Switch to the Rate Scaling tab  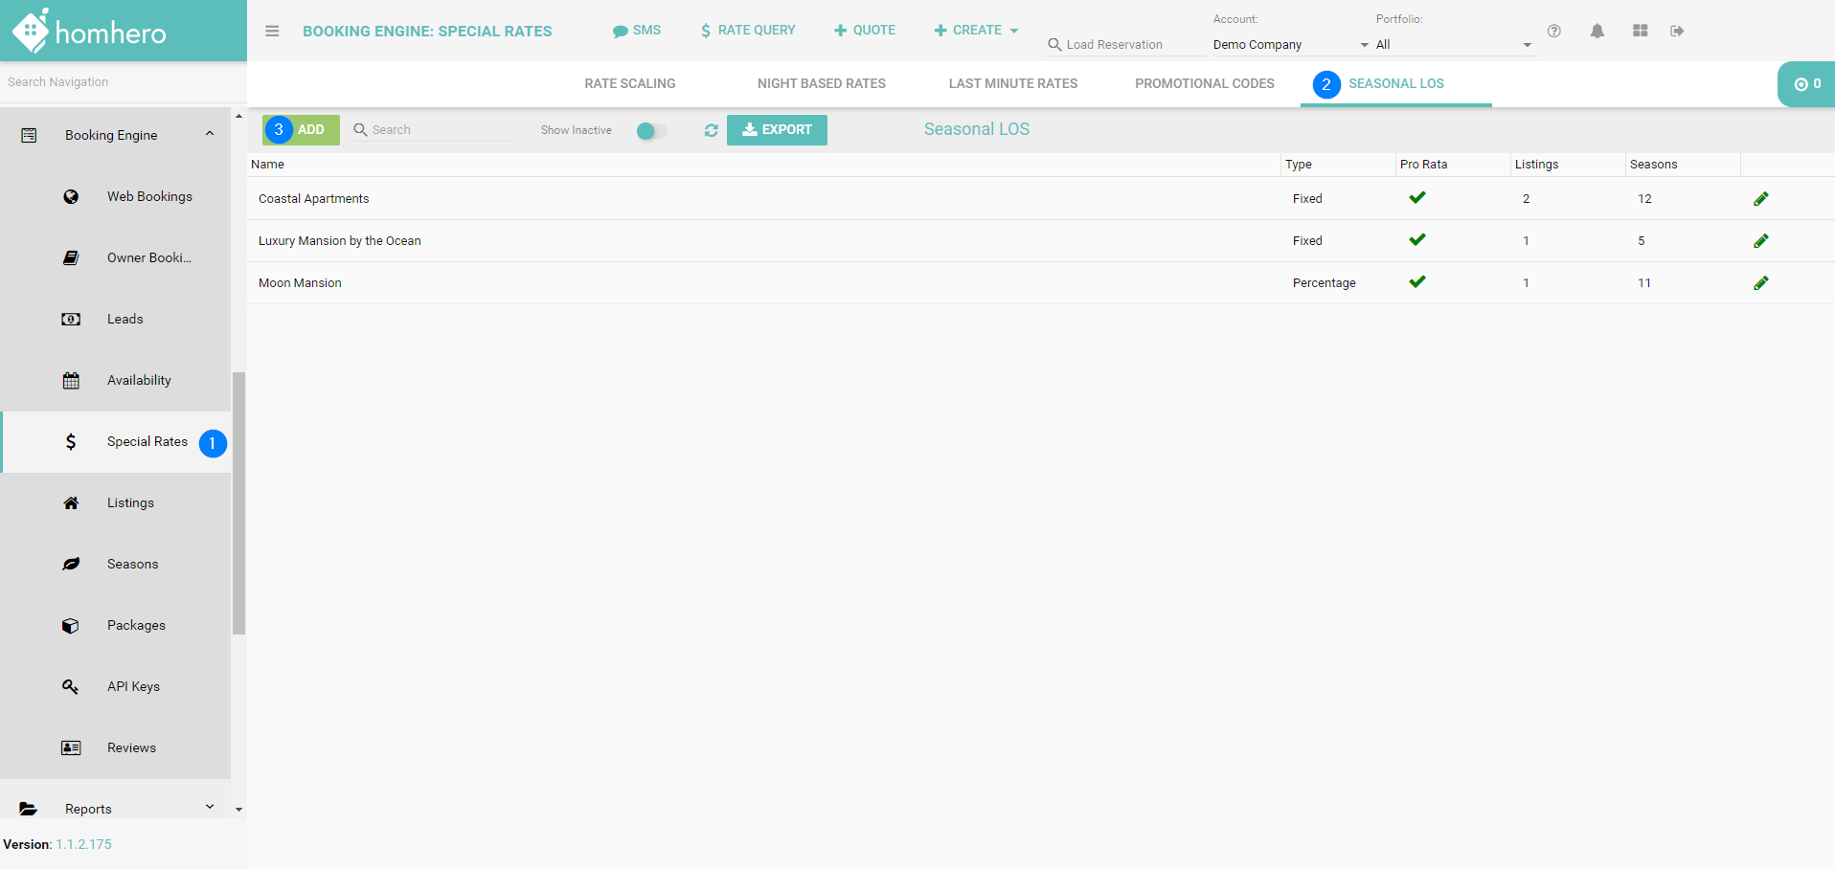tap(629, 84)
